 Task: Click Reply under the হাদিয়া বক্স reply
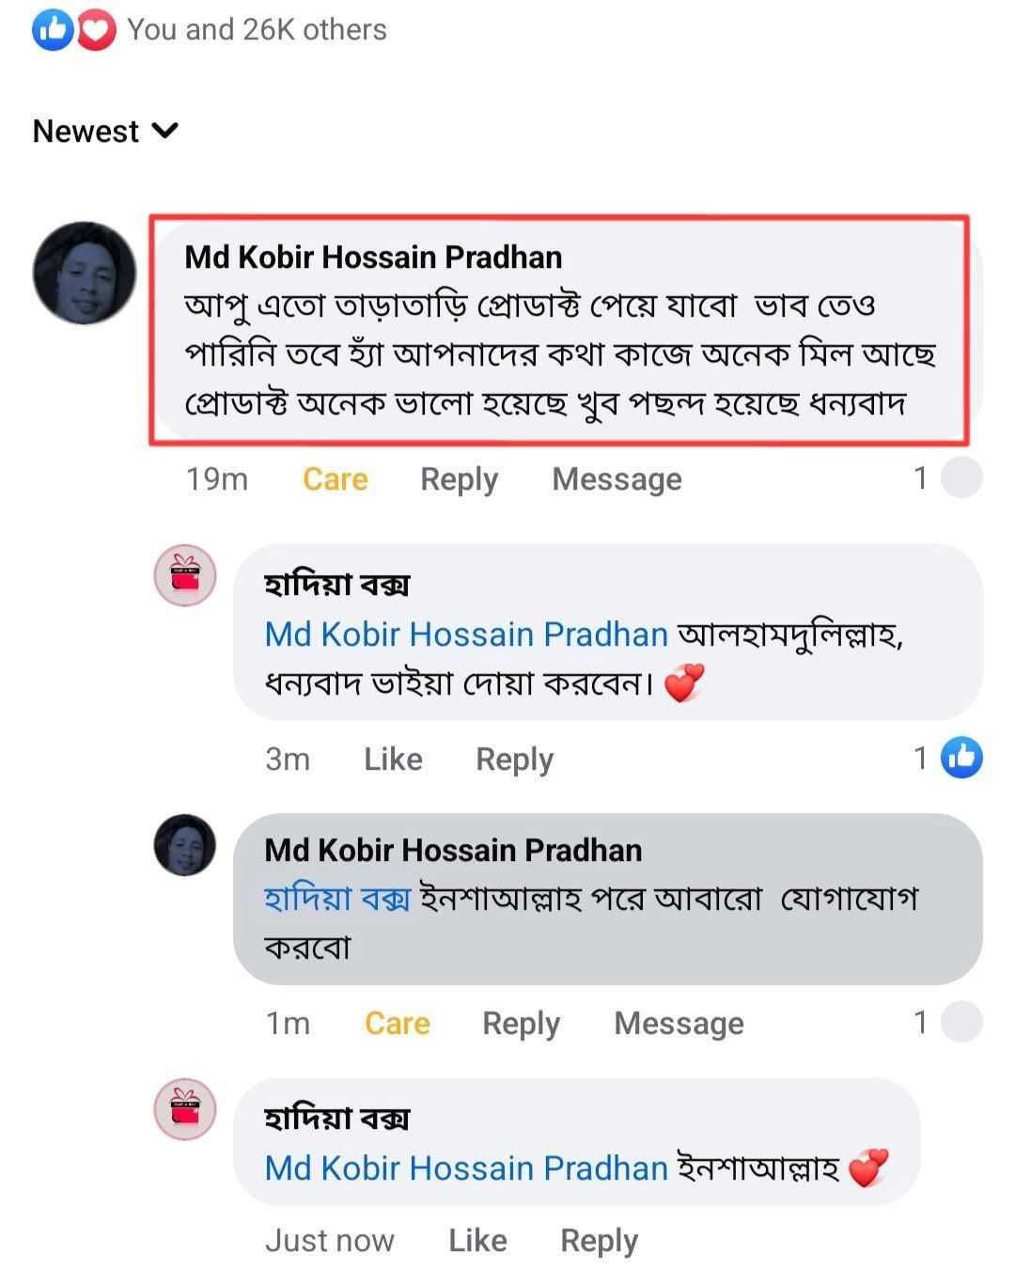click(x=514, y=759)
